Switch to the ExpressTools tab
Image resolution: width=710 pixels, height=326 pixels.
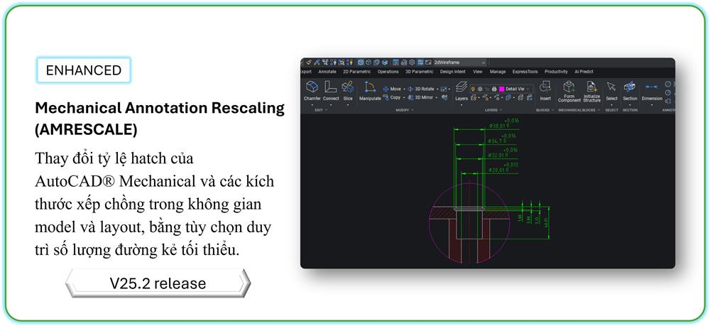[525, 72]
